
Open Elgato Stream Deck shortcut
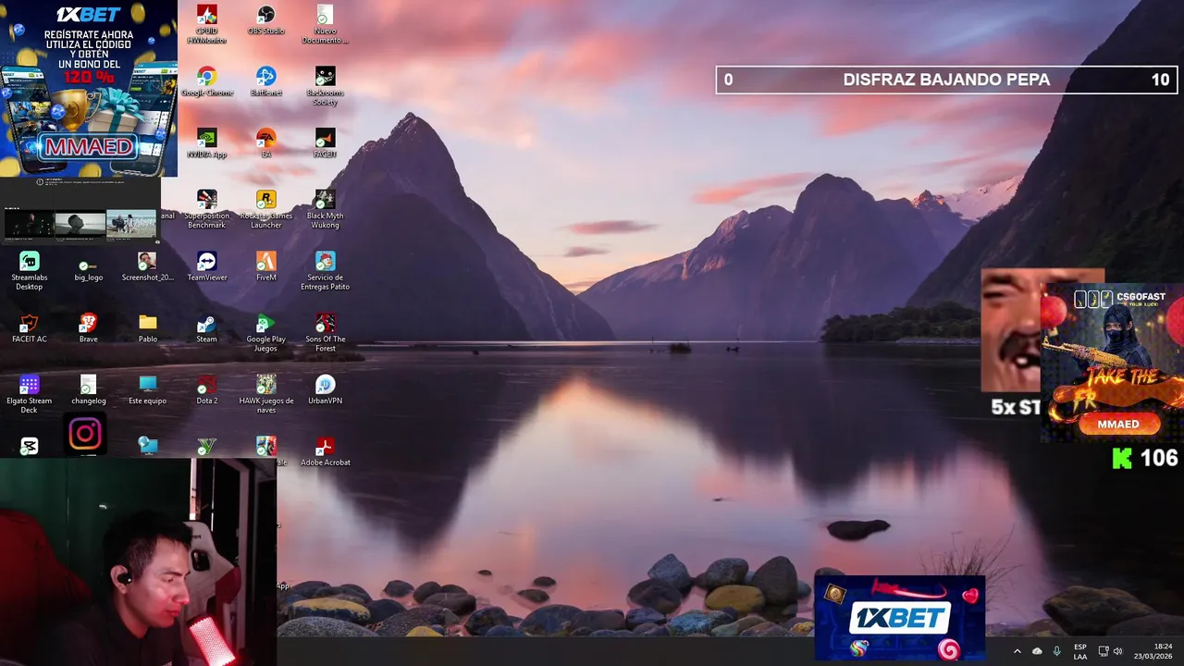[x=30, y=394]
